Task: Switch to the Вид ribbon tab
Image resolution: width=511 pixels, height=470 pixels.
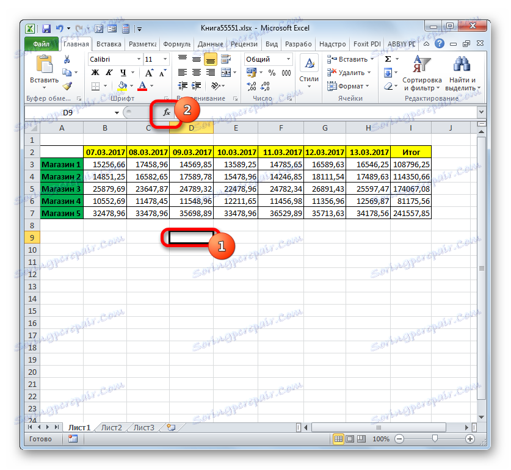Action: point(272,44)
